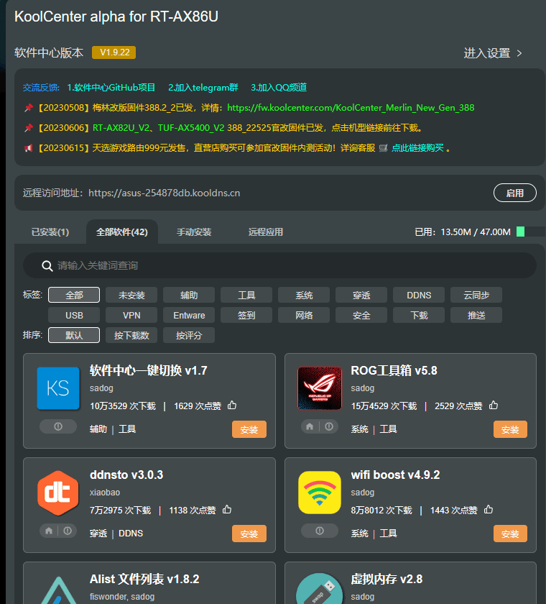Click the pin icon beside the 20230508 notice
Image resolution: width=546 pixels, height=604 pixels.
(x=29, y=107)
